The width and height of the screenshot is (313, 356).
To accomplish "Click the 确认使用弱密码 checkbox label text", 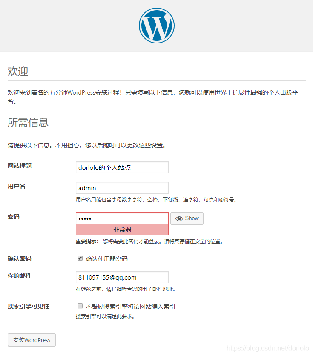I will (107, 259).
